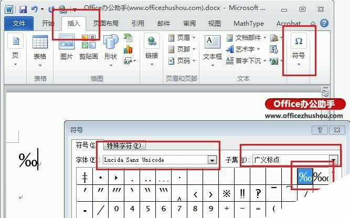Switch to the 视图 ribbon tab
Image resolution: width=350 pixels, height=218 pixels.
pos(215,24)
